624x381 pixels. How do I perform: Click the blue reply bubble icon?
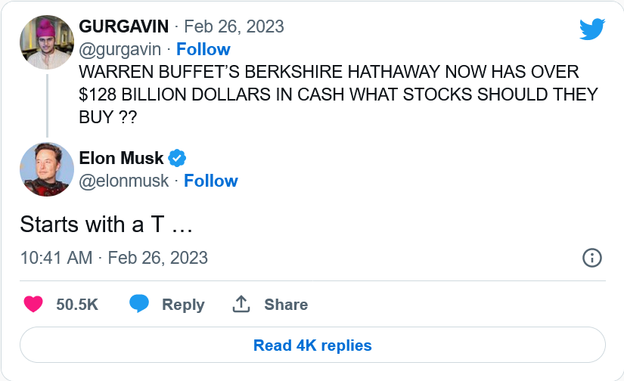click(x=139, y=304)
